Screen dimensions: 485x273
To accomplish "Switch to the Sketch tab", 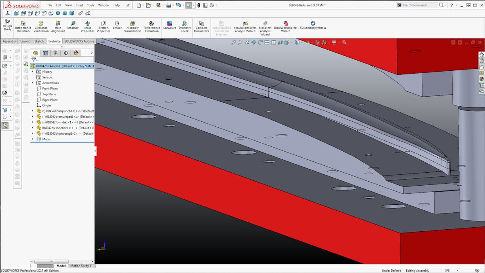I will [x=39, y=41].
